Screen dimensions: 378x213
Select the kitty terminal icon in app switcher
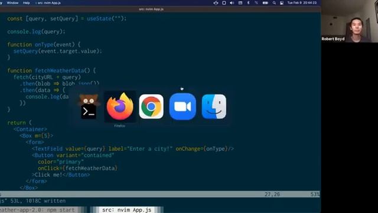89,106
